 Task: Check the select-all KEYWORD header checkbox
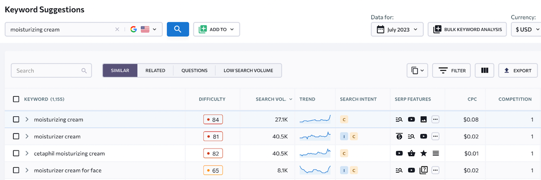point(16,99)
